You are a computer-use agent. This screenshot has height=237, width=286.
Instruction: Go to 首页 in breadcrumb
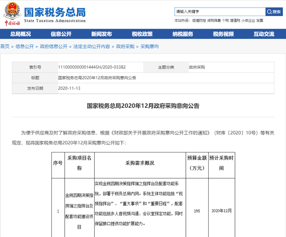5,47
